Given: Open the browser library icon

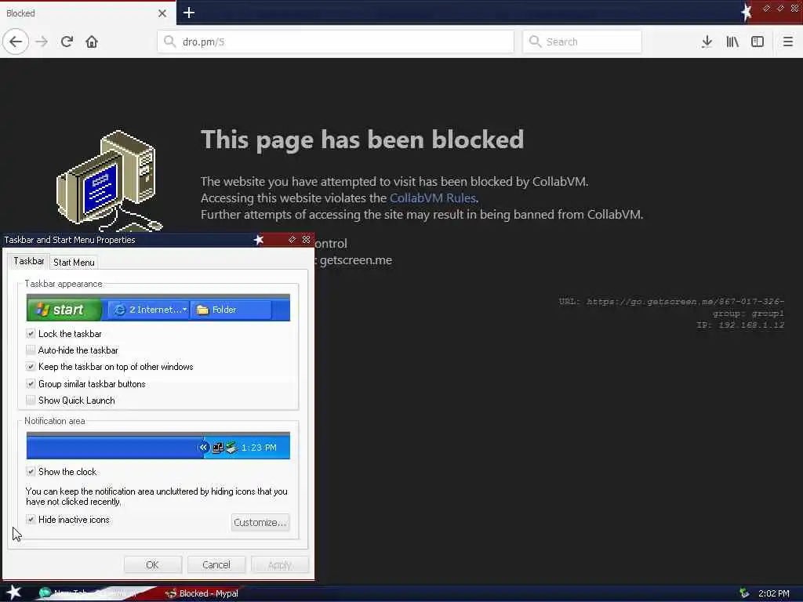Looking at the screenshot, I should pyautogui.click(x=732, y=42).
